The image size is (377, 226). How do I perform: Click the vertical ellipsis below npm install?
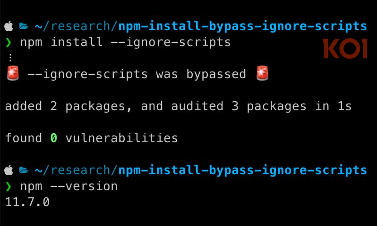coord(10,58)
